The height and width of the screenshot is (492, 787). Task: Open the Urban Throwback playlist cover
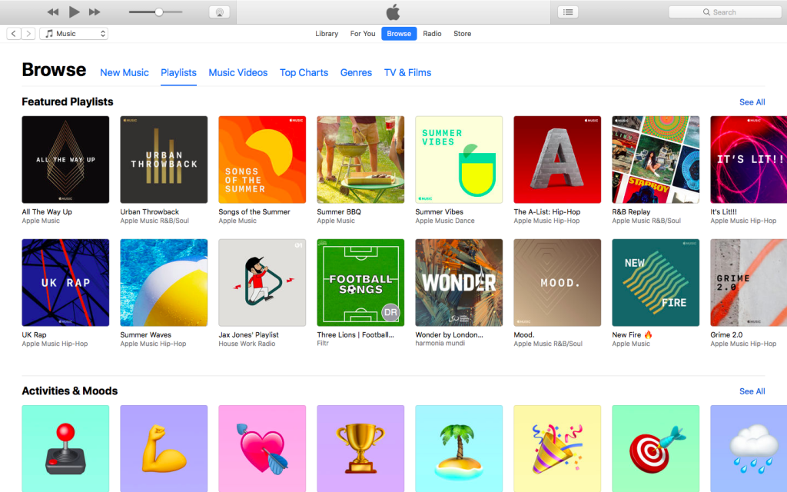coord(164,160)
